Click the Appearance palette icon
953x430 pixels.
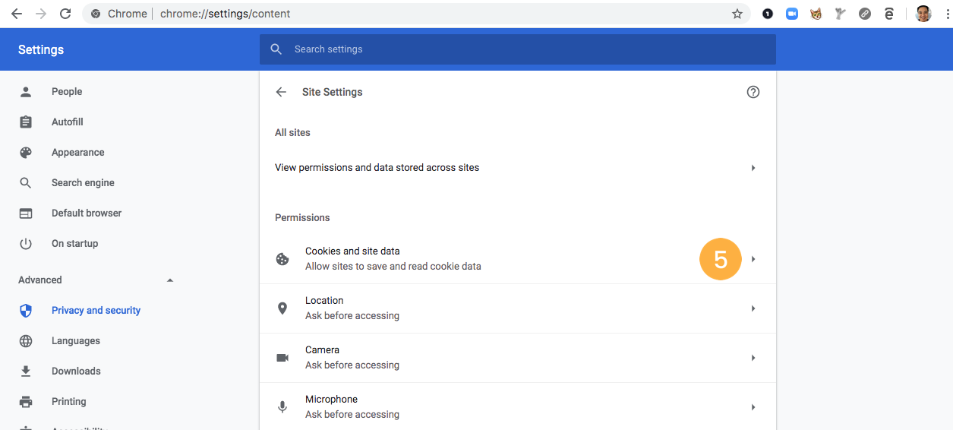[x=26, y=152]
